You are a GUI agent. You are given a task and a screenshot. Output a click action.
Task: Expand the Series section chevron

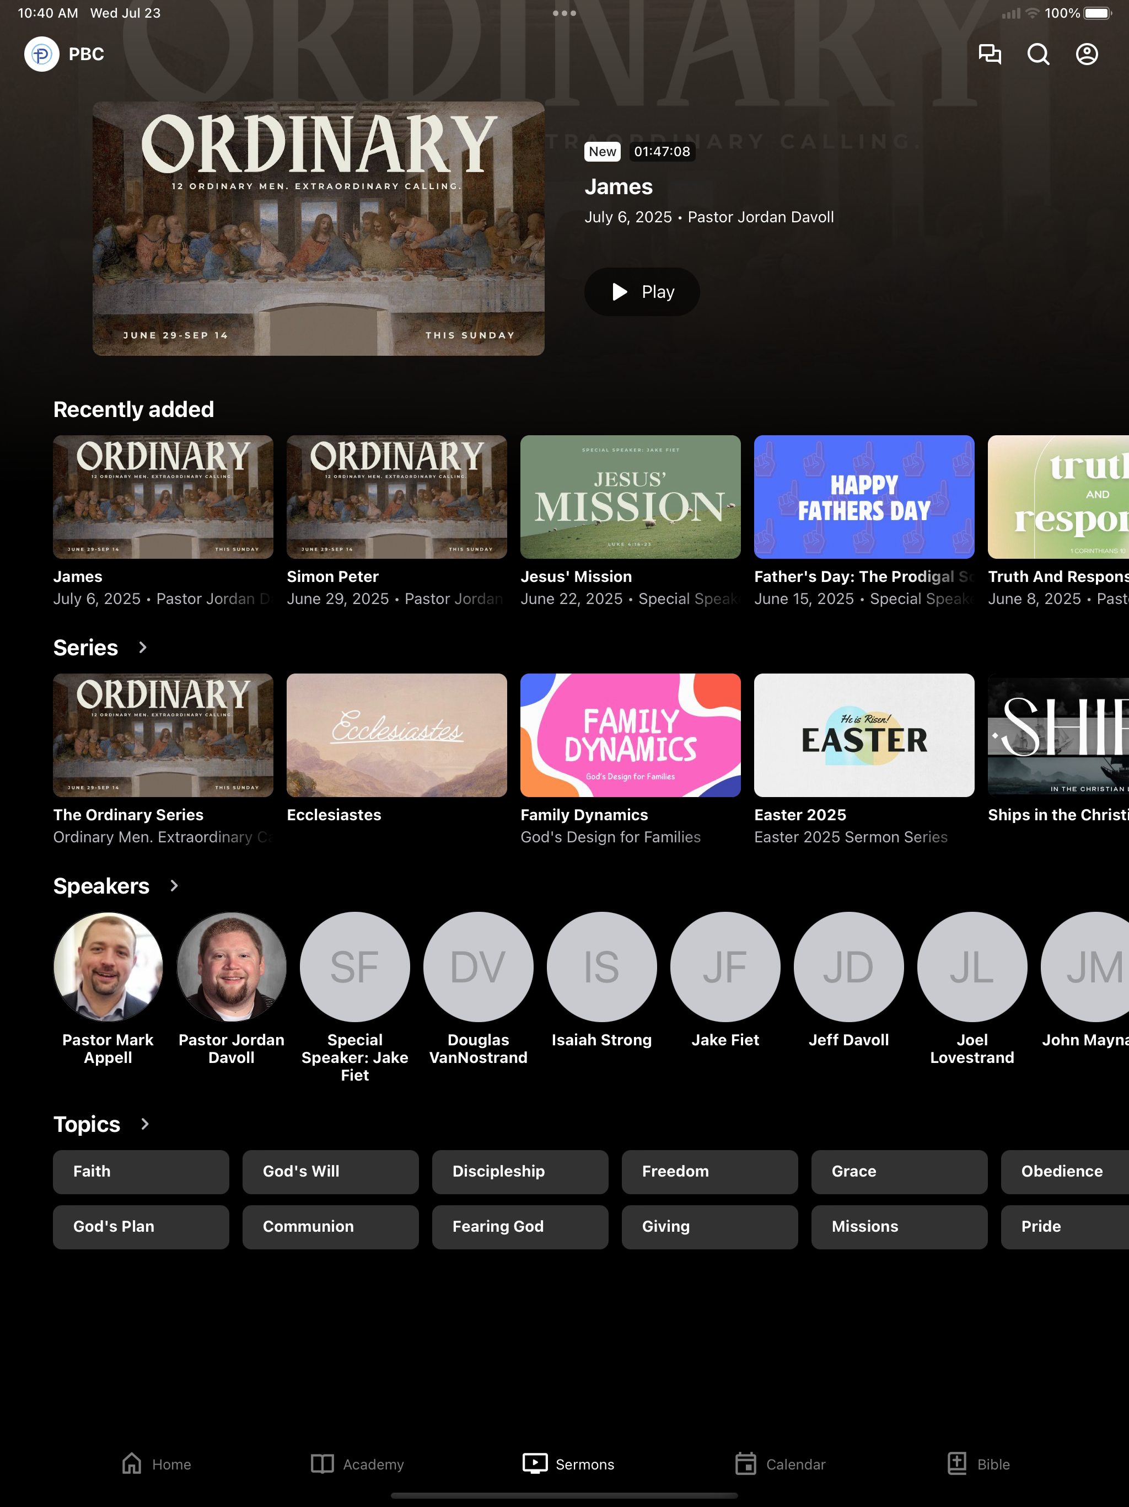(142, 647)
